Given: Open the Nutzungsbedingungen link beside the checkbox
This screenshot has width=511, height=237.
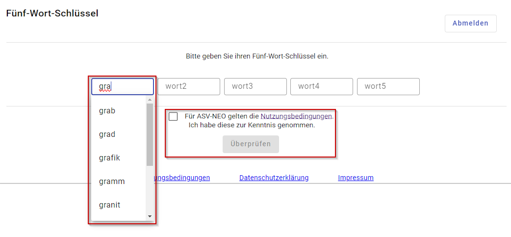Looking at the screenshot, I should coord(296,116).
